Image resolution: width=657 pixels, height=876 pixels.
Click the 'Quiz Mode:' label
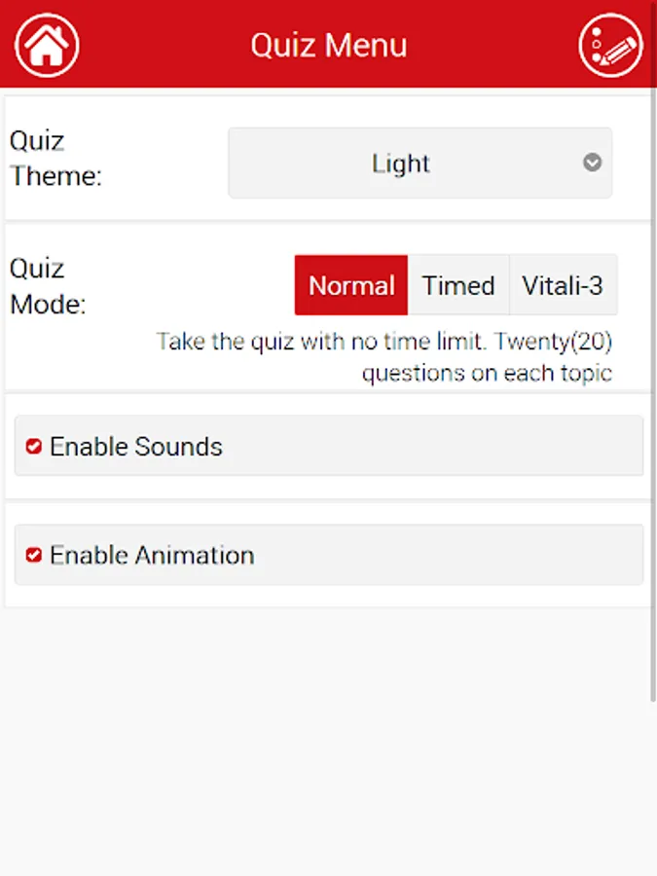pyautogui.click(x=49, y=286)
